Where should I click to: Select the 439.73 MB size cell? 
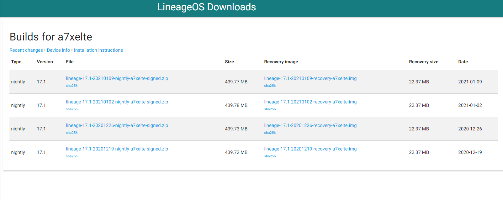pyautogui.click(x=236, y=129)
